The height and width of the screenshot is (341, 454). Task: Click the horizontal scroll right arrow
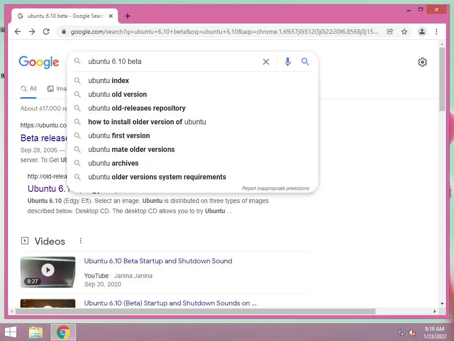(434, 311)
